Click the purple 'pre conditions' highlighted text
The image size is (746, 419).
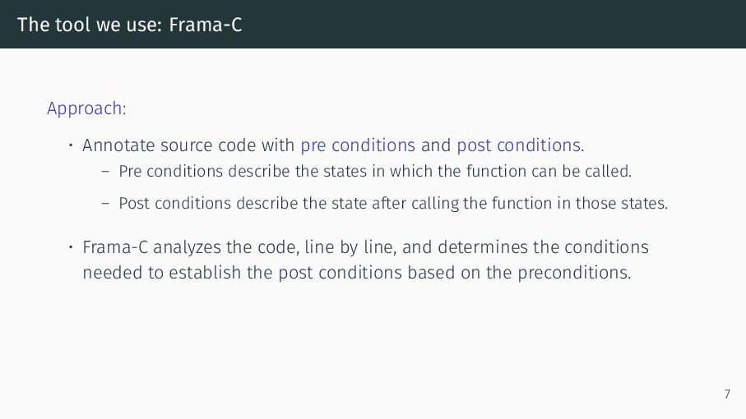[x=358, y=145]
